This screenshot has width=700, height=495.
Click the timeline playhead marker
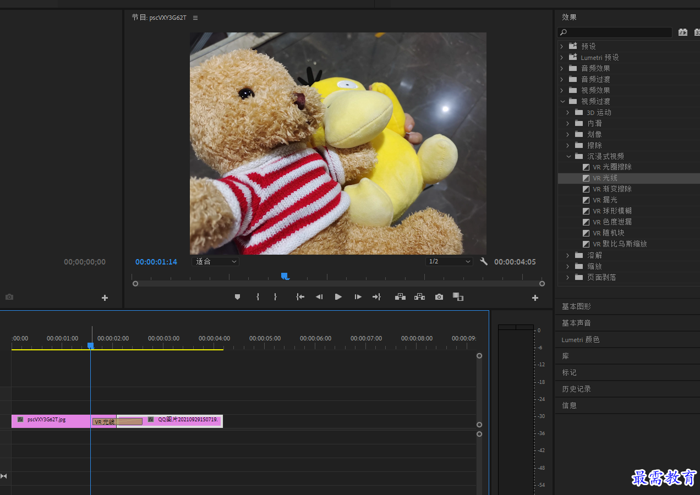91,345
